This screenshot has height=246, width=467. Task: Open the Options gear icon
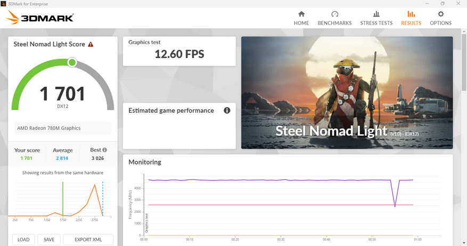(440, 14)
